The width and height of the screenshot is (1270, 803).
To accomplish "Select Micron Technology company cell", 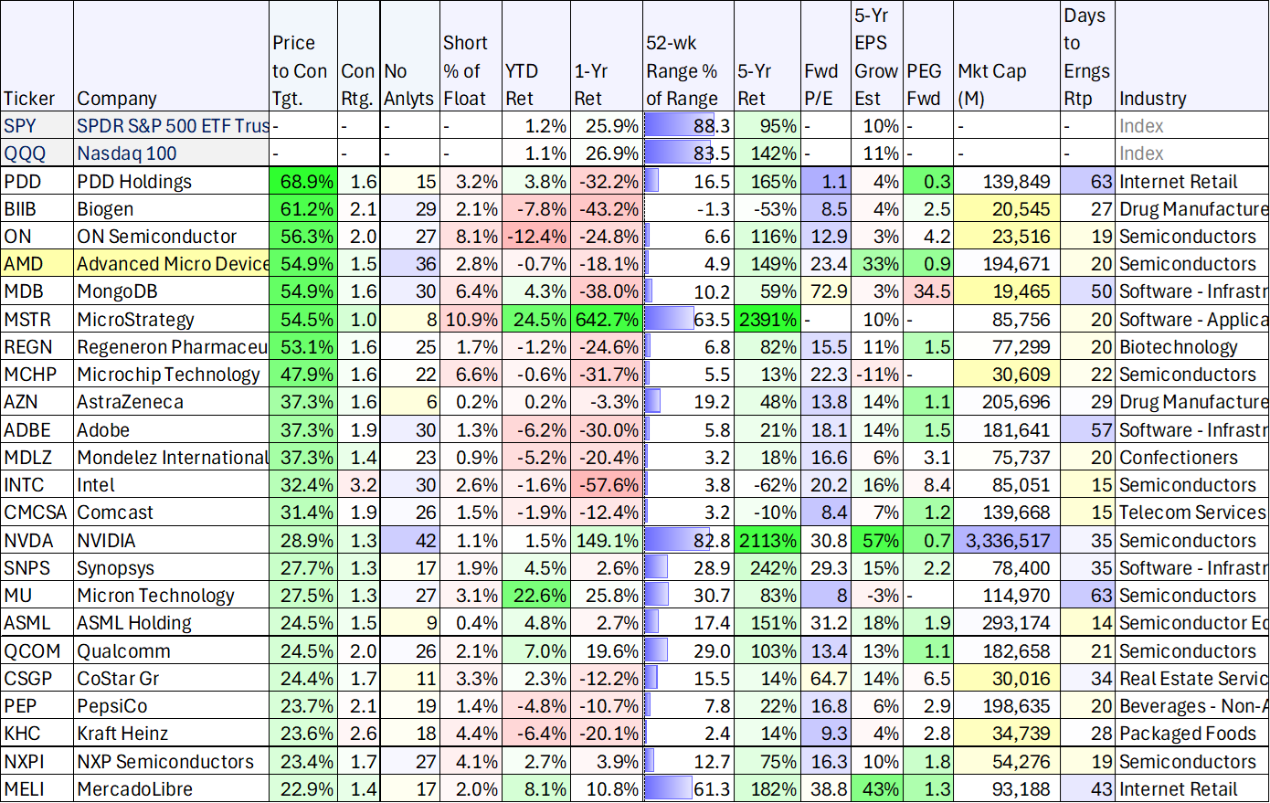I will [172, 596].
